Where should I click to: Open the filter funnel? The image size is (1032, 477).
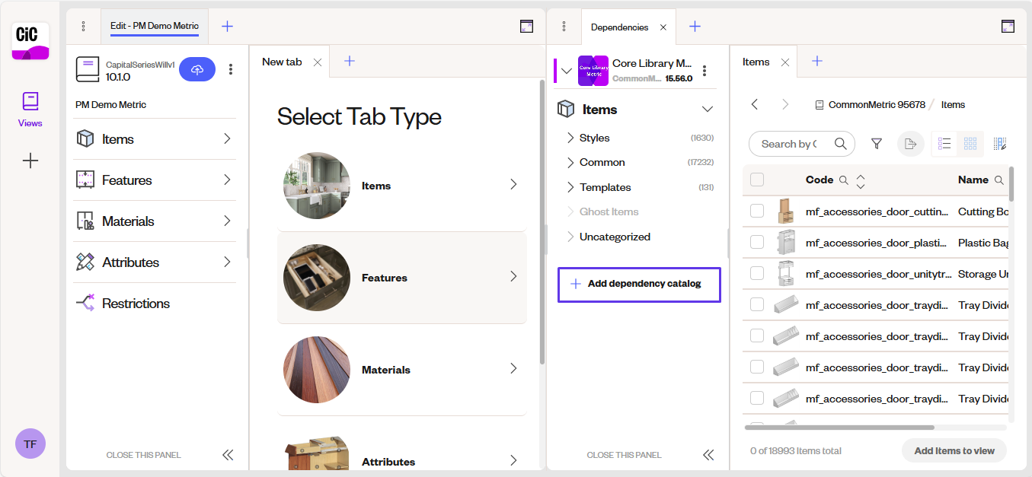tap(877, 144)
